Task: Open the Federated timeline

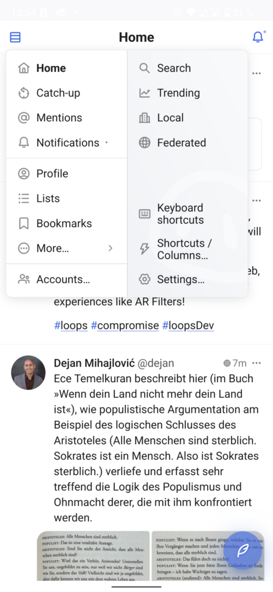Action: 188,143
